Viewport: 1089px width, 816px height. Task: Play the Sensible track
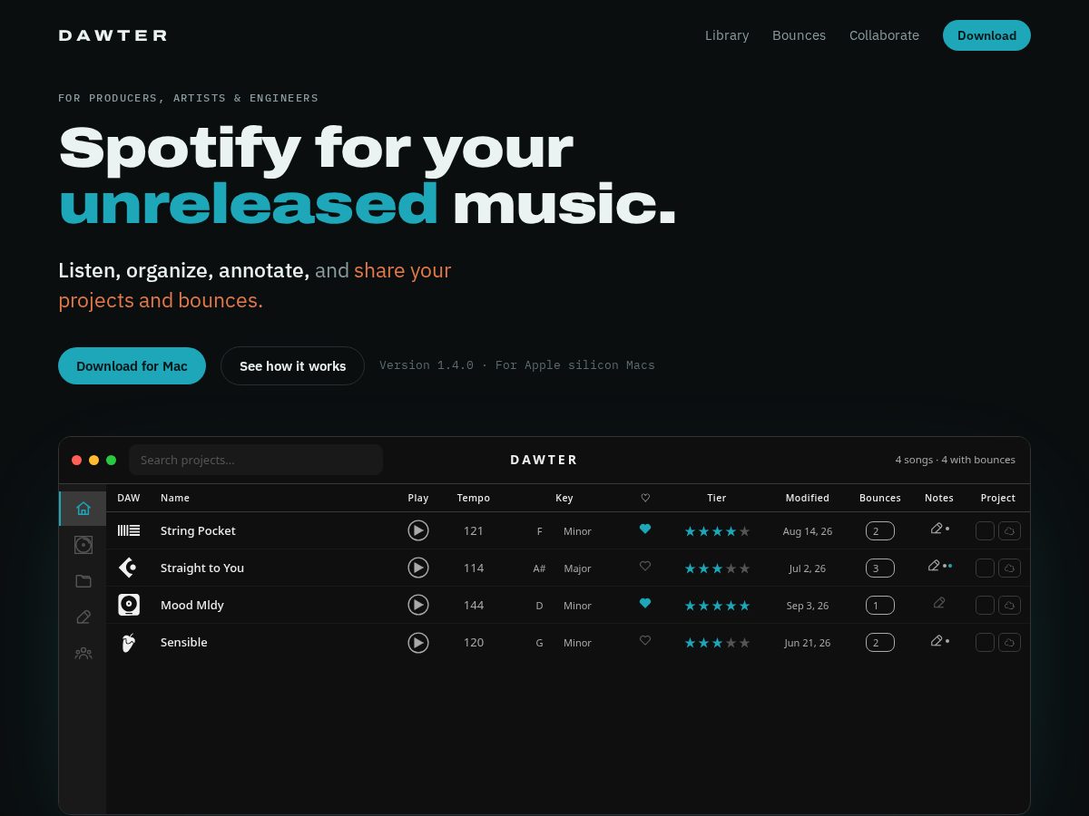(x=418, y=642)
